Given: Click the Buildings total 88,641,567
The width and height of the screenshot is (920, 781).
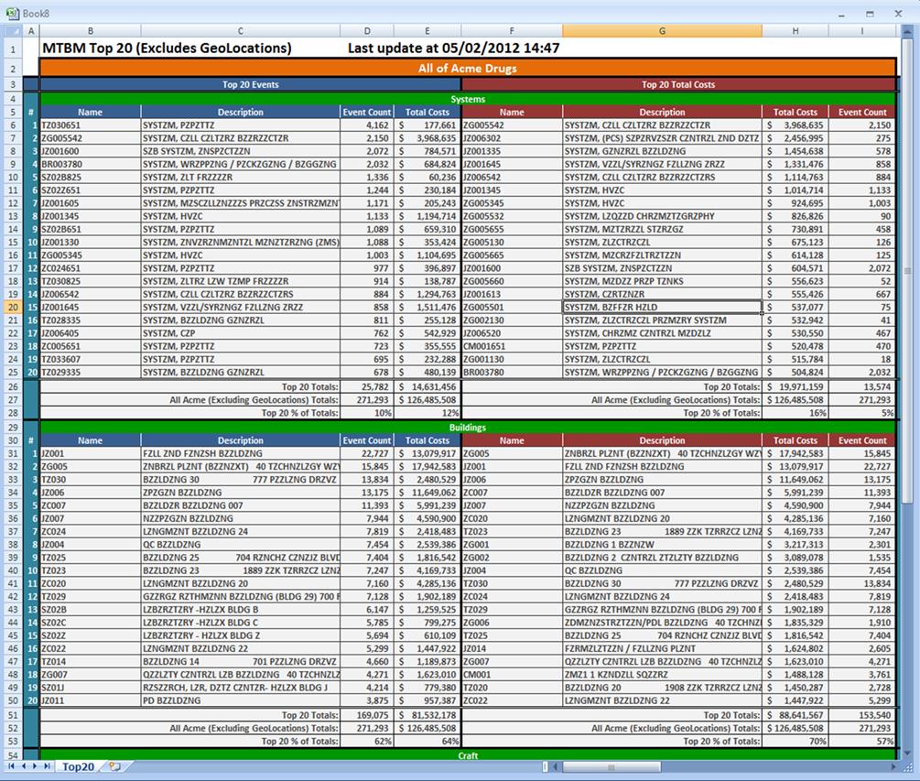Looking at the screenshot, I should (x=795, y=715).
